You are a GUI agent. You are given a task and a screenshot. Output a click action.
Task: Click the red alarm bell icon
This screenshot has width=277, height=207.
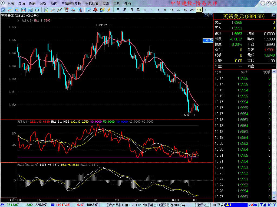pos(95,10)
